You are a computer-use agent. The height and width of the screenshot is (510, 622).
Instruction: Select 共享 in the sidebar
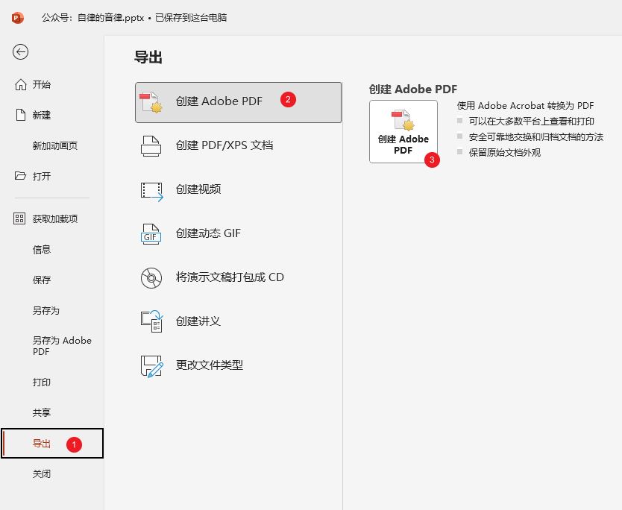(x=42, y=413)
